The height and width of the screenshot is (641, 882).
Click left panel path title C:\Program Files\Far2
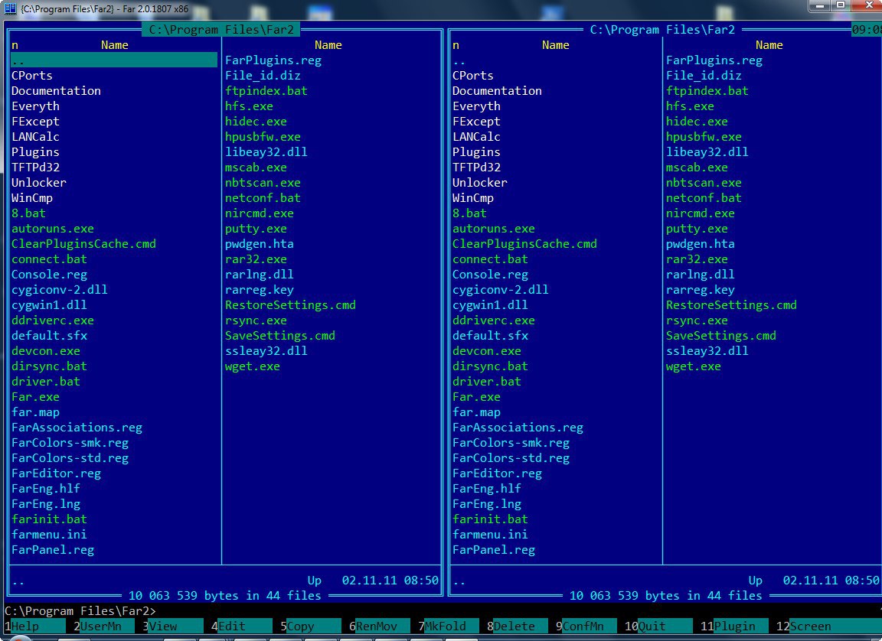click(221, 29)
